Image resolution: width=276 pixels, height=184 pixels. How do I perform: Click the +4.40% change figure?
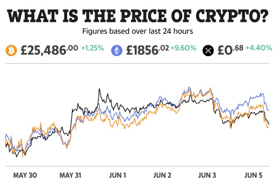[259, 48]
